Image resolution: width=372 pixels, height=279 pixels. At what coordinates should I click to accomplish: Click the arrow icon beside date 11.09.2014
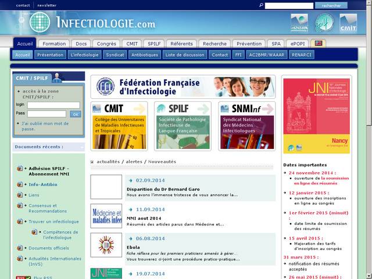click(x=130, y=209)
